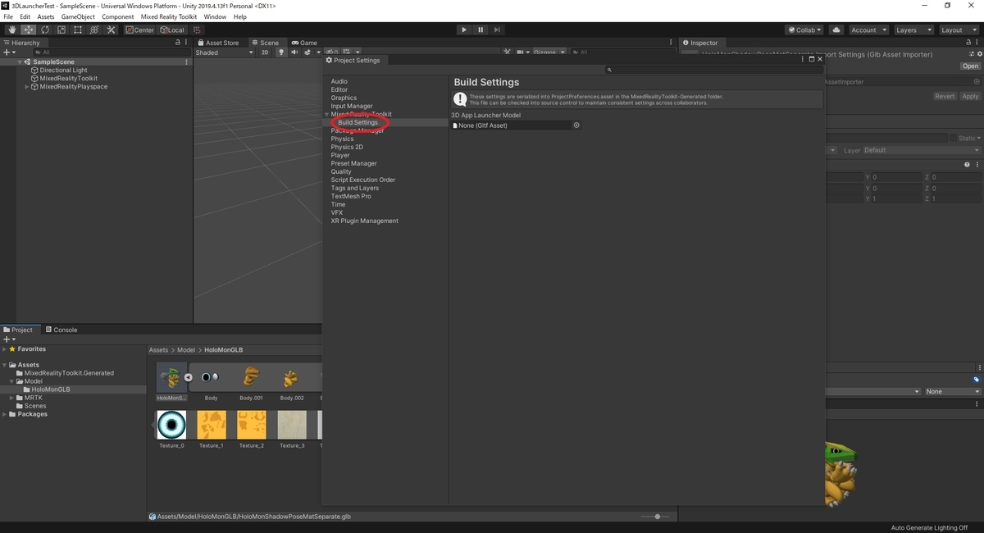Open object picker for 3D App Launcher Model
The image size is (984, 533).
[x=576, y=125]
